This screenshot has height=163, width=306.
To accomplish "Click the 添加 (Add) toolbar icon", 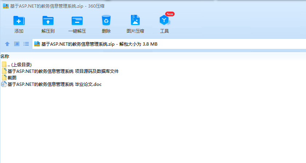I will (x=19, y=21).
